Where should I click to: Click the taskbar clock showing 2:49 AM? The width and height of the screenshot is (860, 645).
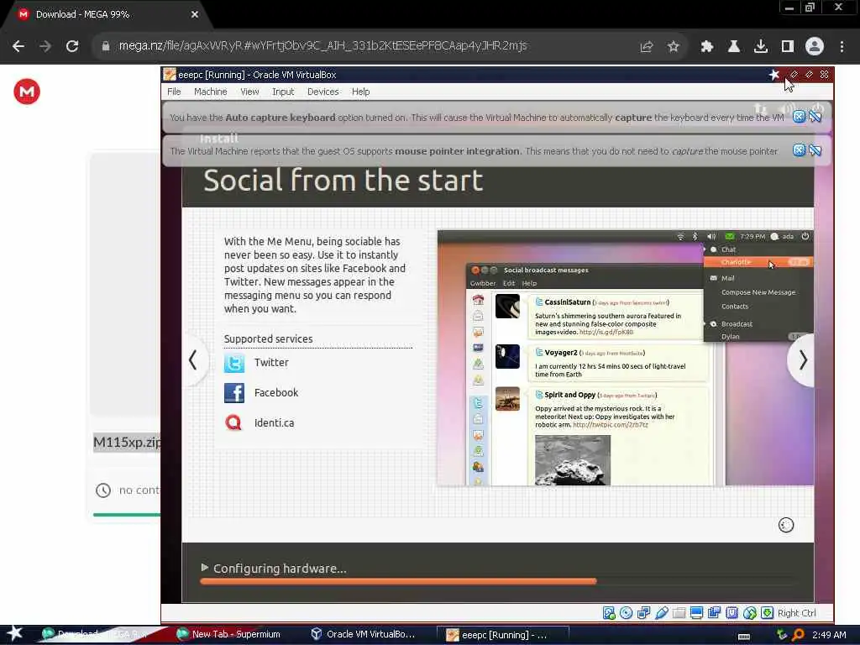tap(829, 635)
